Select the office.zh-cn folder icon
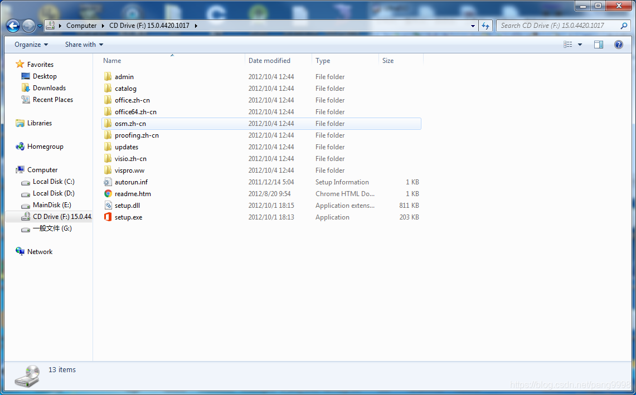This screenshot has height=395, width=636. tap(108, 100)
